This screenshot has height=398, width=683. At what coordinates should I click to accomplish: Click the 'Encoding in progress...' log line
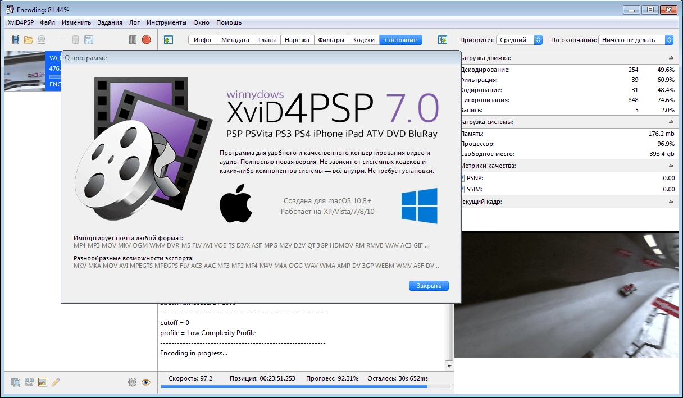[x=194, y=353]
